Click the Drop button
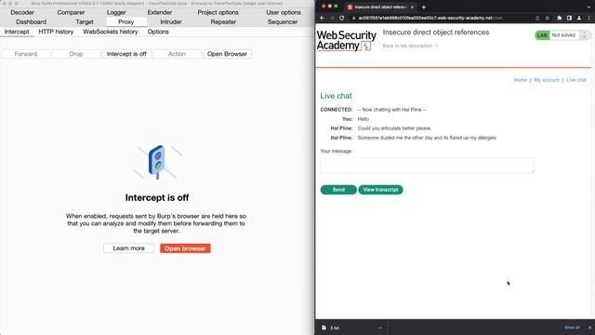The image size is (595, 335). 76,54
